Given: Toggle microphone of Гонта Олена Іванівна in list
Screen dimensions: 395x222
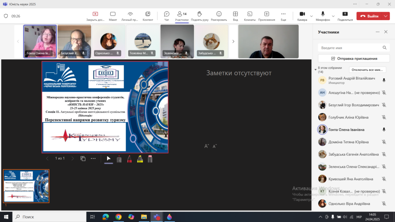Looking at the screenshot, I should tap(384, 130).
